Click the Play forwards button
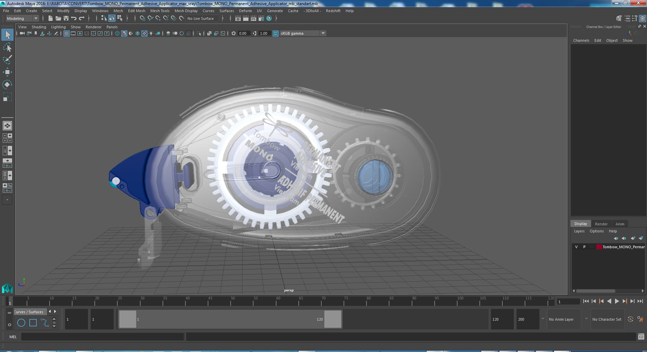The width and height of the screenshot is (647, 352). 617,301
